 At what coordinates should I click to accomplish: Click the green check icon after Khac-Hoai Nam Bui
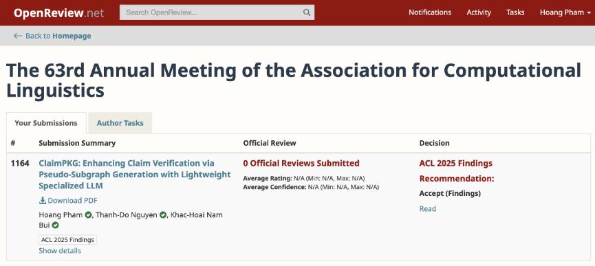tap(56, 225)
